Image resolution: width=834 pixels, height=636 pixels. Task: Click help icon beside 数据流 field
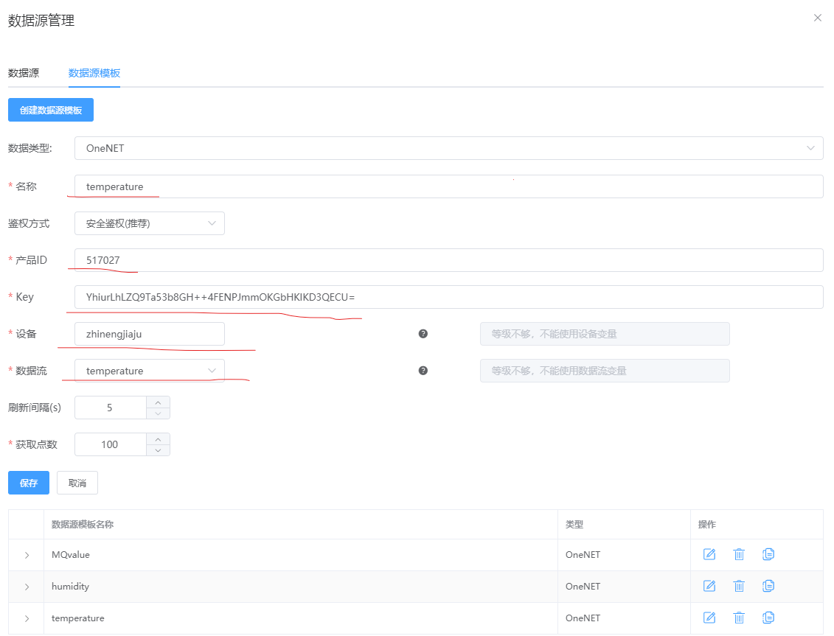pos(423,371)
